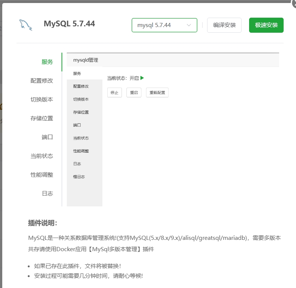Image resolution: width=296 pixels, height=288 pixels.
Task: Go to the 端口 sidebar tab
Action: (47, 137)
